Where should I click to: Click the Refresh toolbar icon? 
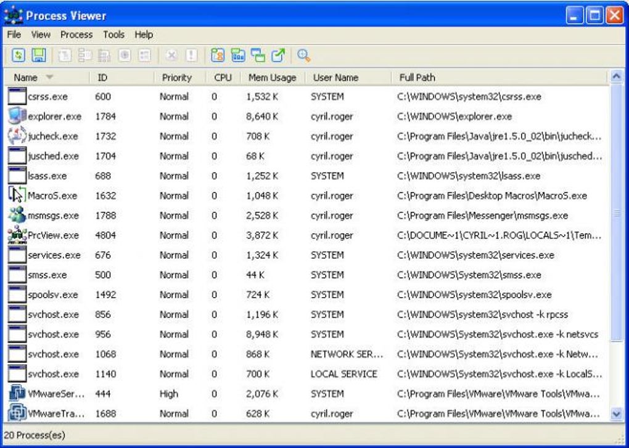[x=18, y=55]
